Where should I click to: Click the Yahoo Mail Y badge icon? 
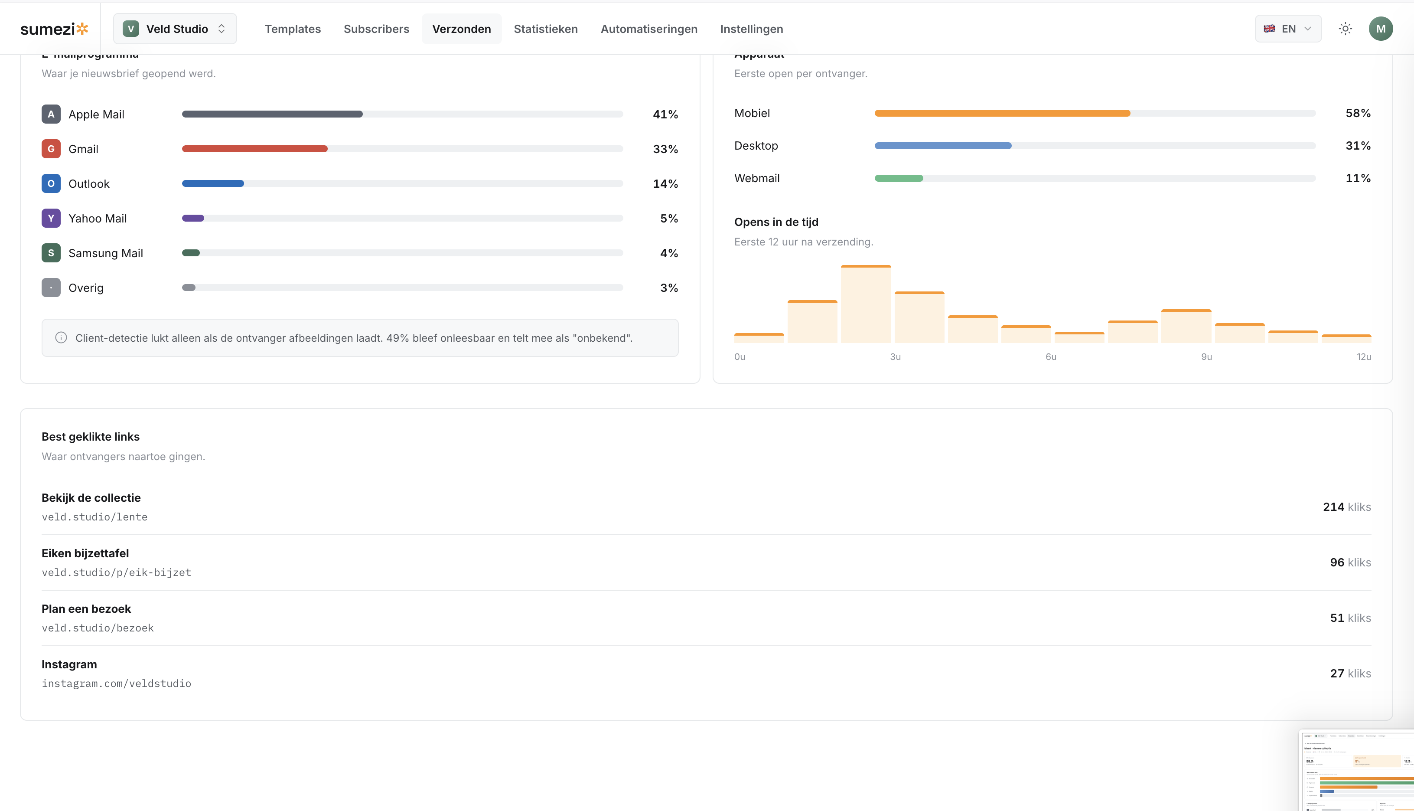[51, 218]
